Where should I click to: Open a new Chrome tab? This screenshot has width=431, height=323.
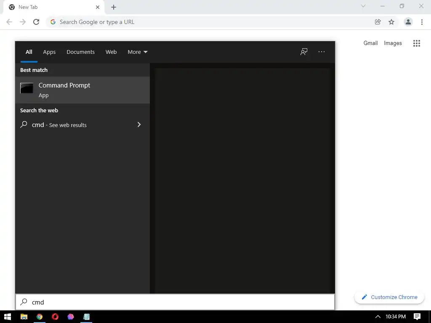[x=114, y=7]
